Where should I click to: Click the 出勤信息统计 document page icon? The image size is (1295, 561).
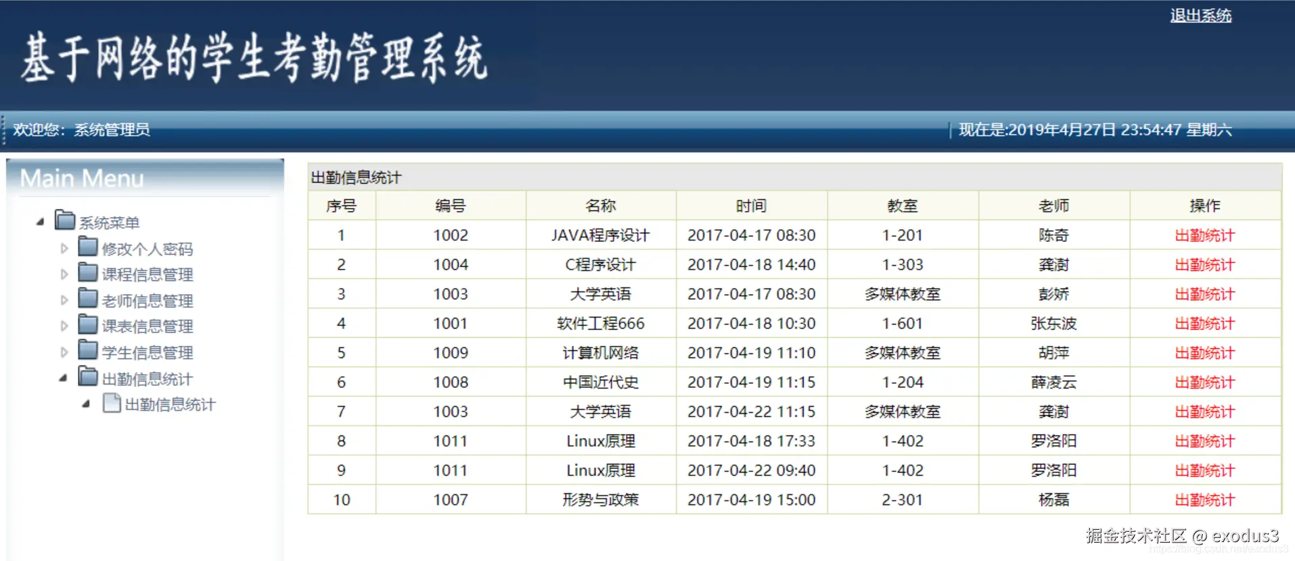(x=112, y=403)
